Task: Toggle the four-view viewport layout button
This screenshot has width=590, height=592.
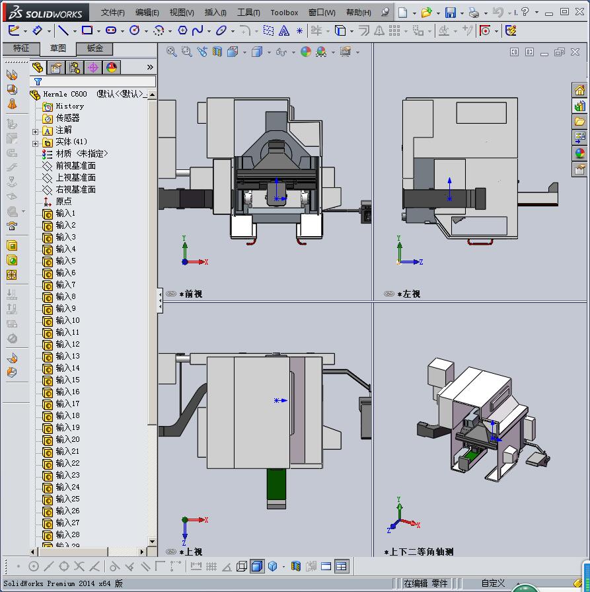Action: tap(342, 566)
